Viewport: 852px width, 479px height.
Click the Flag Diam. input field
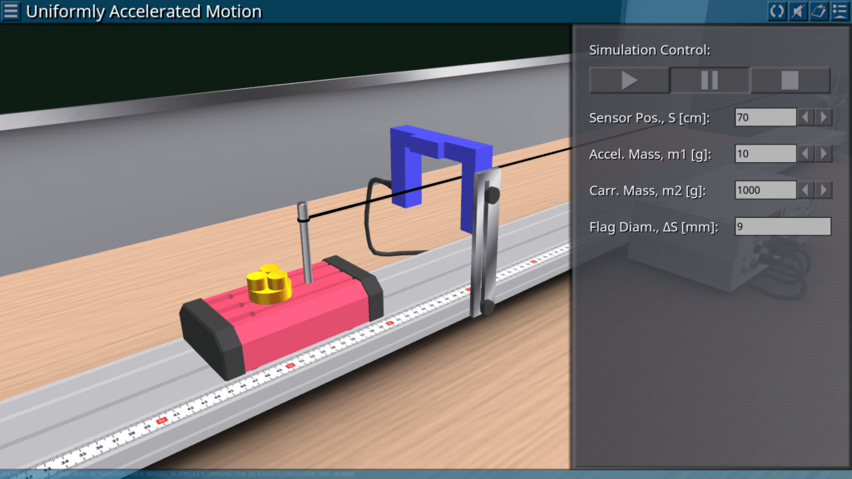[x=782, y=226]
